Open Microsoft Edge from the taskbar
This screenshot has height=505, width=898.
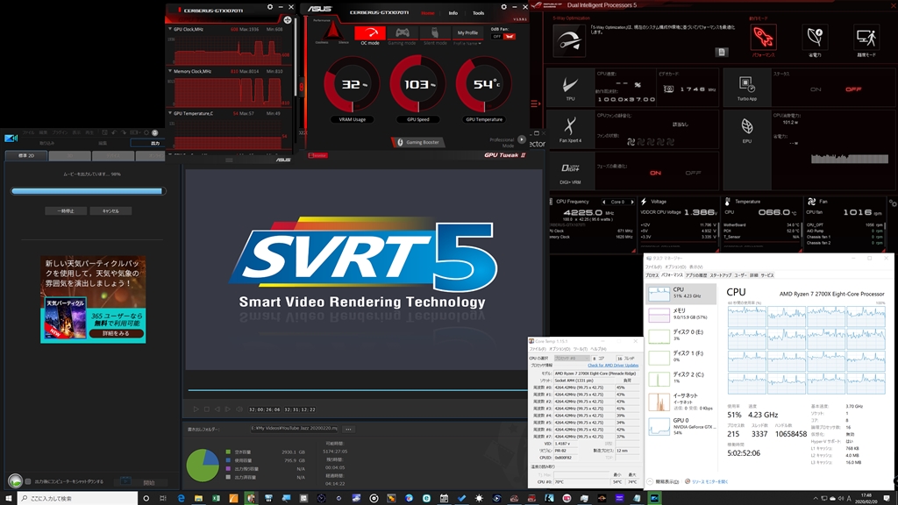(181, 498)
